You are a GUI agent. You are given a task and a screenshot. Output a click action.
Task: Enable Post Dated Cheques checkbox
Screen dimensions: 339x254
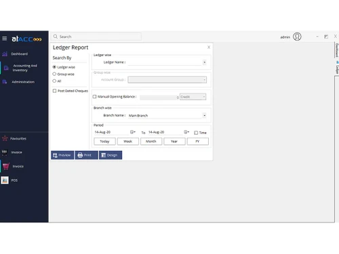coord(54,91)
